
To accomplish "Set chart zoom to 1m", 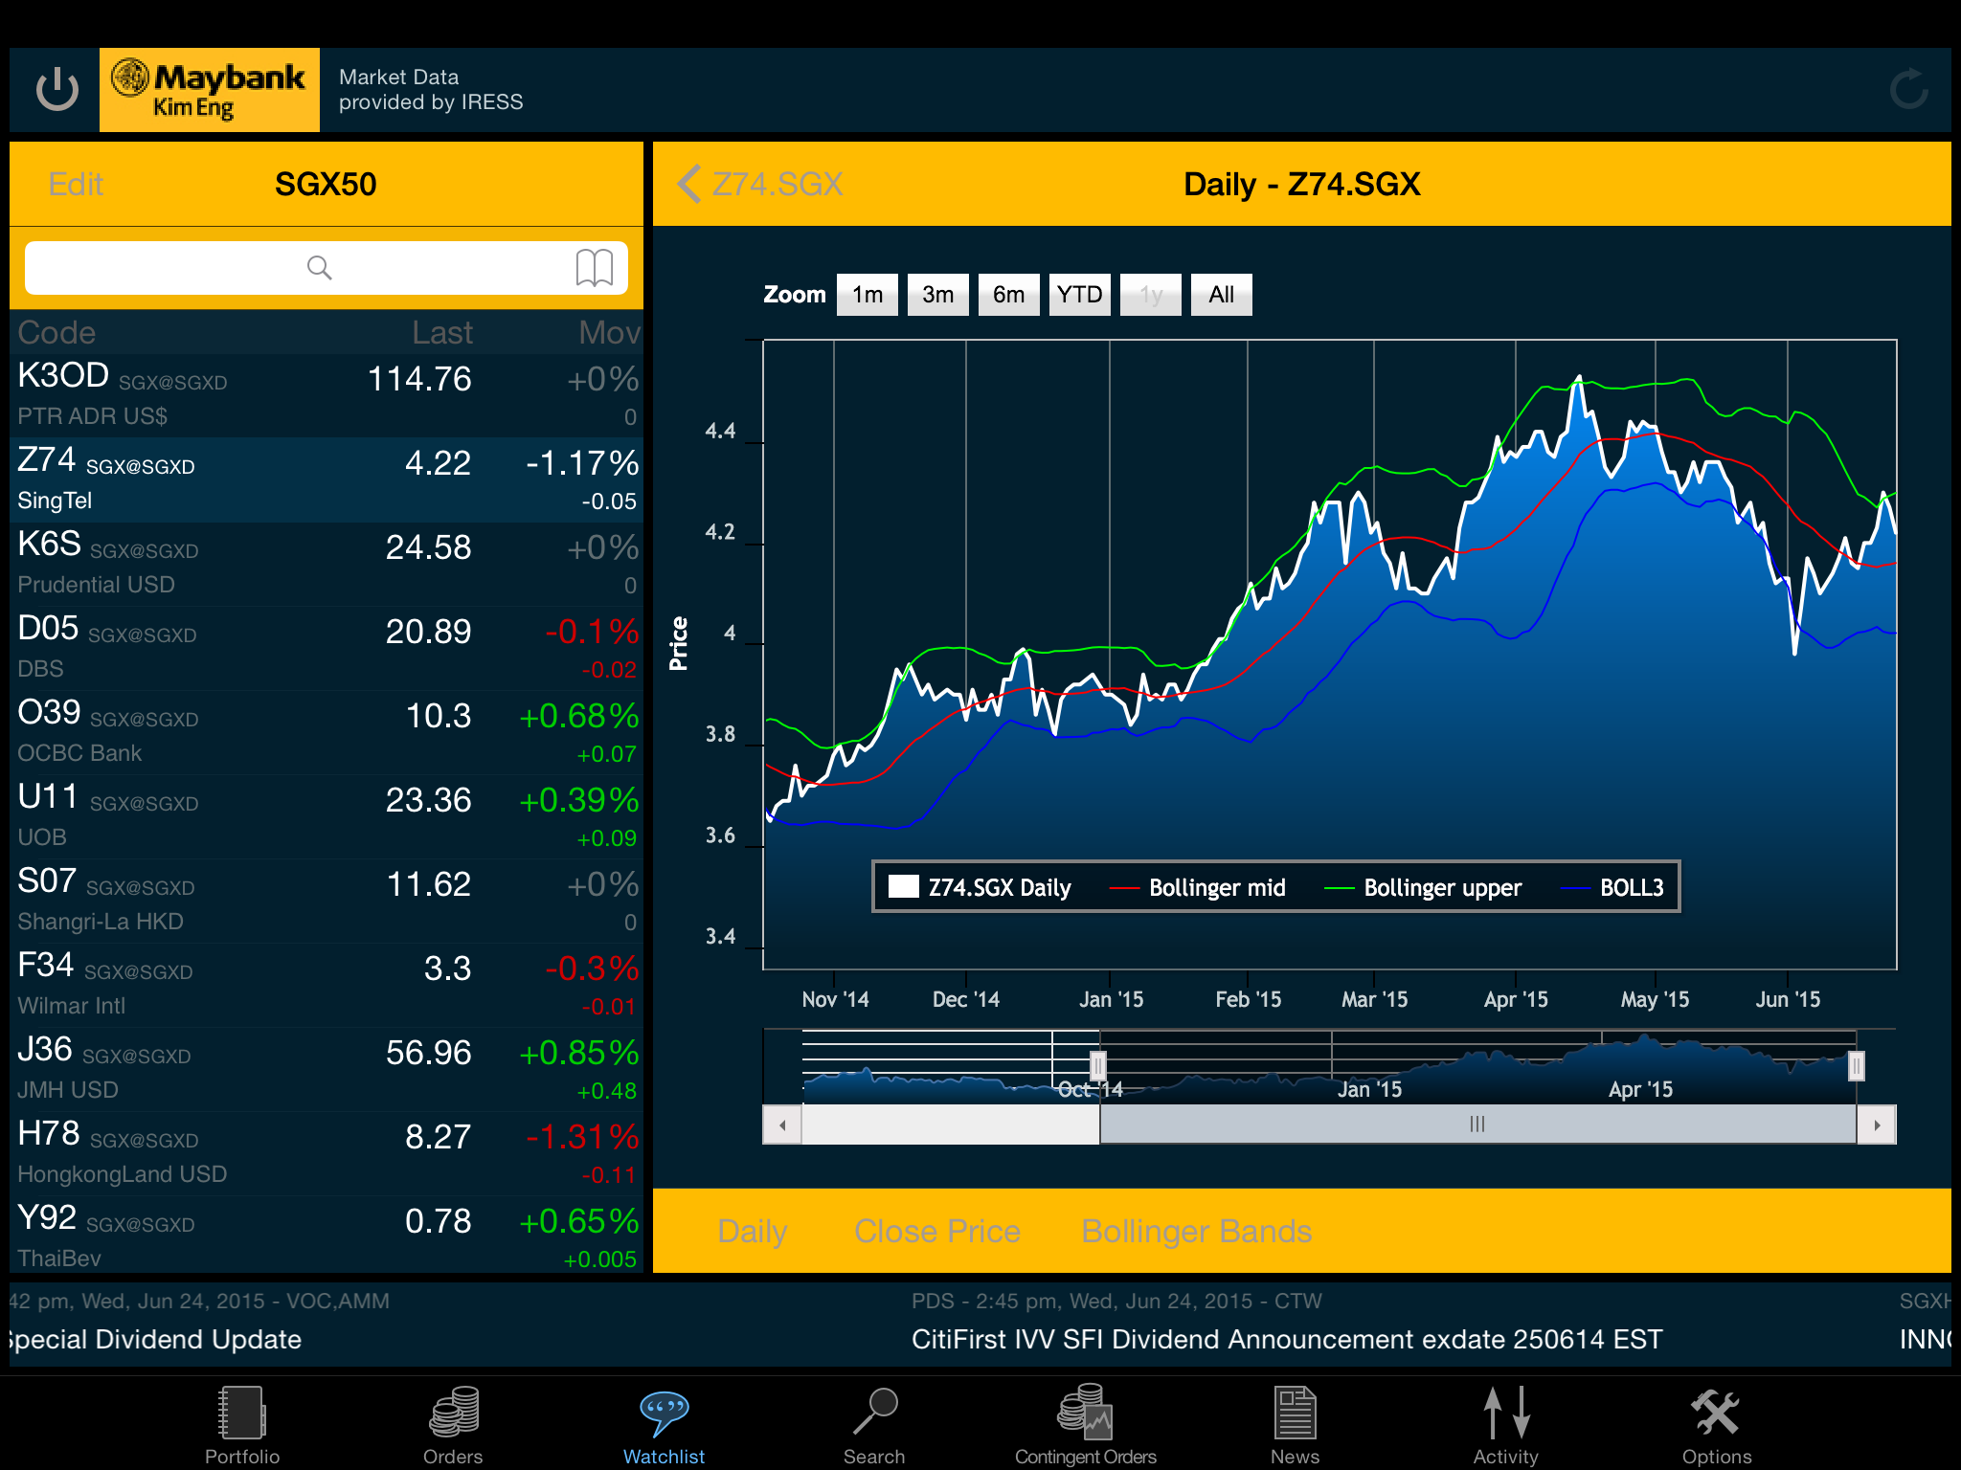I will 868,295.
